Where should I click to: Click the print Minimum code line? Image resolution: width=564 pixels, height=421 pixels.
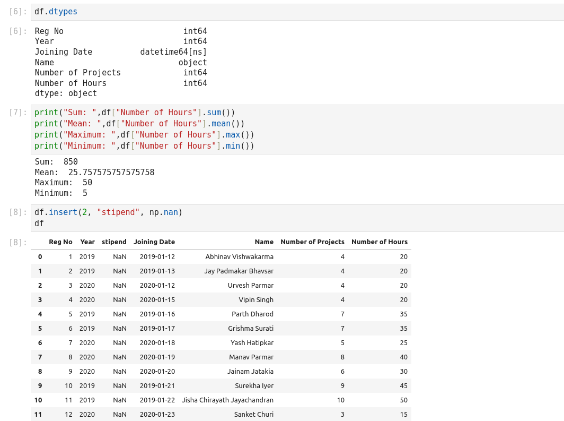(144, 146)
